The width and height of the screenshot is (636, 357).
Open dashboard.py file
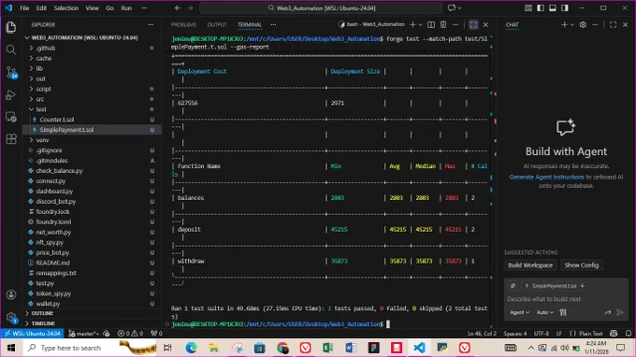pyautogui.click(x=92, y=192)
